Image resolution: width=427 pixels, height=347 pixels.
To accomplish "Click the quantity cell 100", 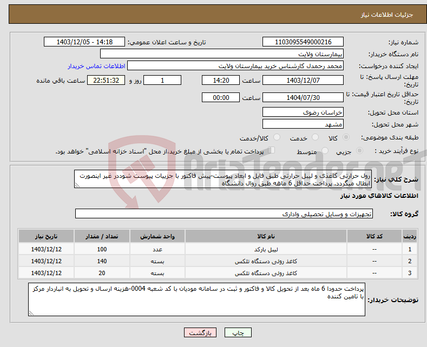I will (x=102, y=249).
